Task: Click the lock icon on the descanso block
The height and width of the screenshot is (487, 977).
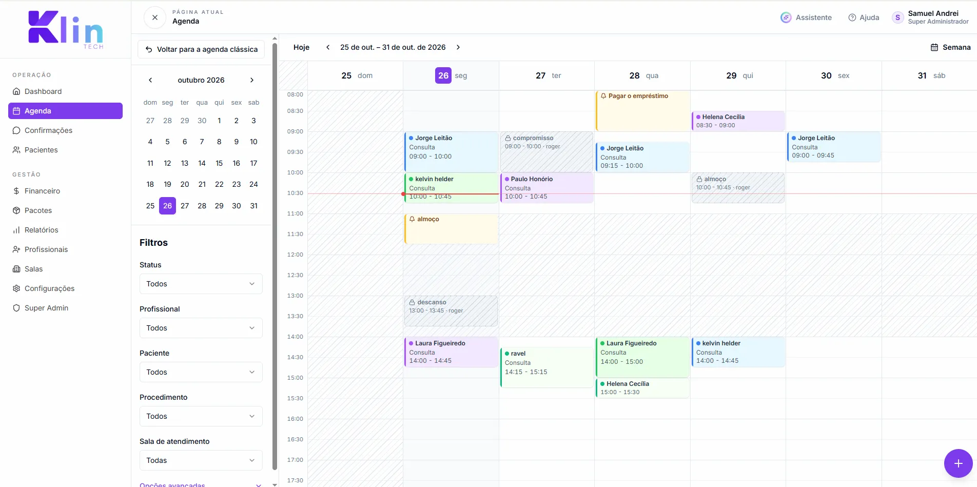Action: (x=412, y=302)
